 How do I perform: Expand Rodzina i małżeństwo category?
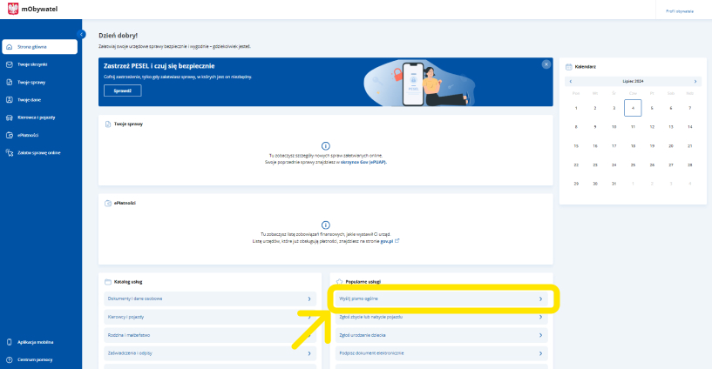[x=208, y=334]
